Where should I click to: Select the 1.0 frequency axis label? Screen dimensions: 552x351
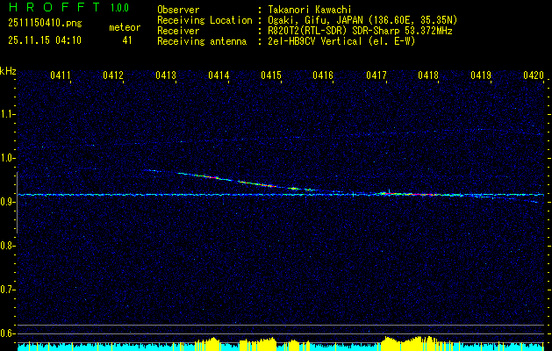click(x=8, y=158)
